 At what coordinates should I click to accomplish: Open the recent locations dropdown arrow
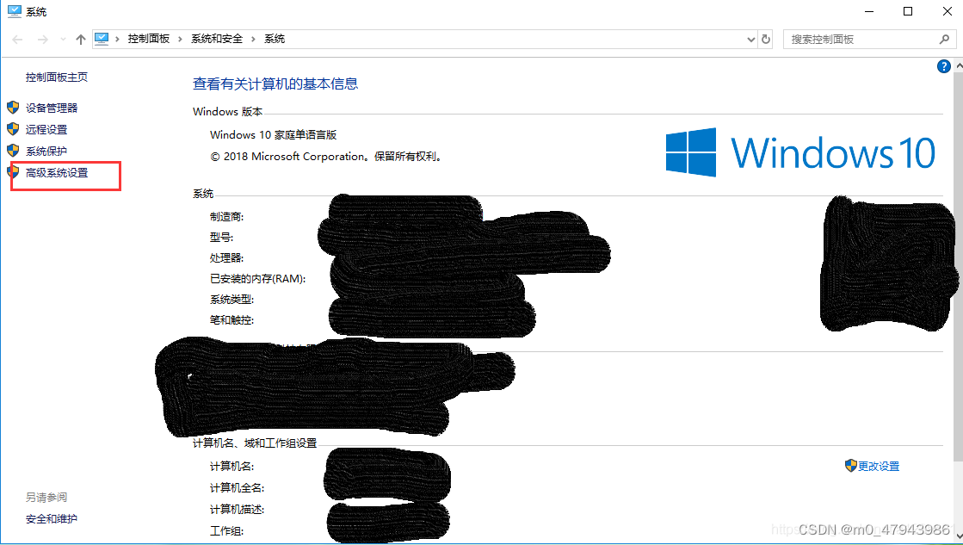pos(63,40)
